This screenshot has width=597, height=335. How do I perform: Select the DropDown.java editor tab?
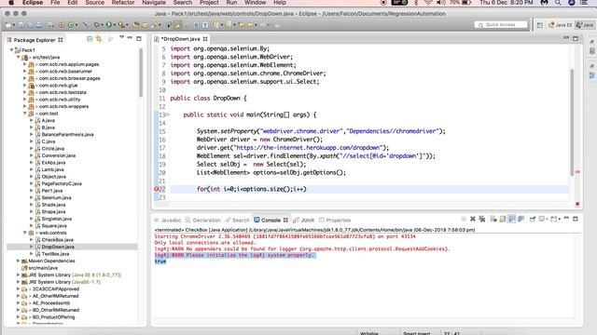click(x=181, y=39)
